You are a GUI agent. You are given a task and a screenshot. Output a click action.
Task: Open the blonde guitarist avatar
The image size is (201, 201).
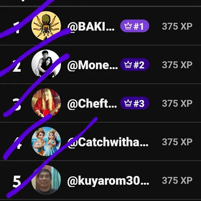point(46,103)
